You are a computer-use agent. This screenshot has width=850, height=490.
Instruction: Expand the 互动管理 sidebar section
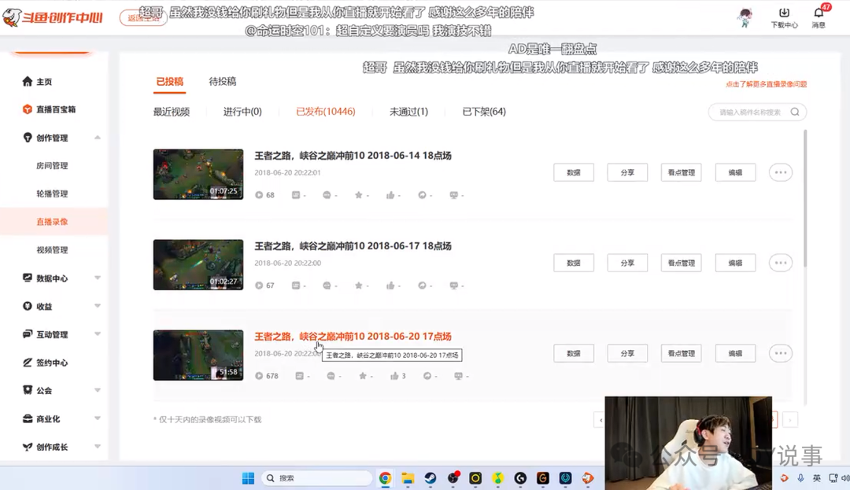tap(98, 334)
